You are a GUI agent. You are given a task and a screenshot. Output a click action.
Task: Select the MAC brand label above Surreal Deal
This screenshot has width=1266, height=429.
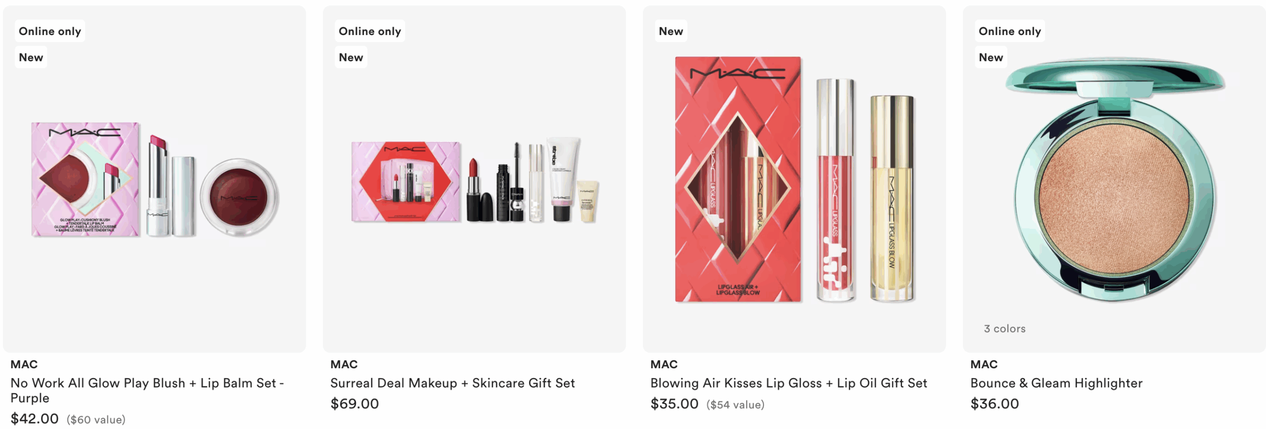[344, 364]
